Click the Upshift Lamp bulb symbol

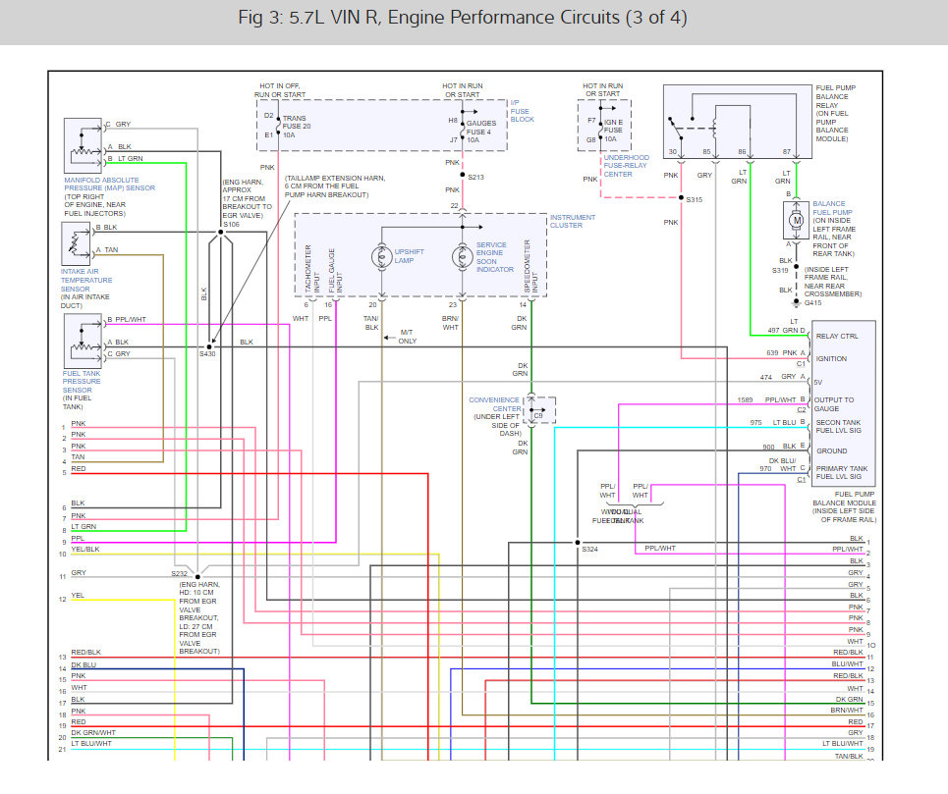pyautogui.click(x=381, y=256)
